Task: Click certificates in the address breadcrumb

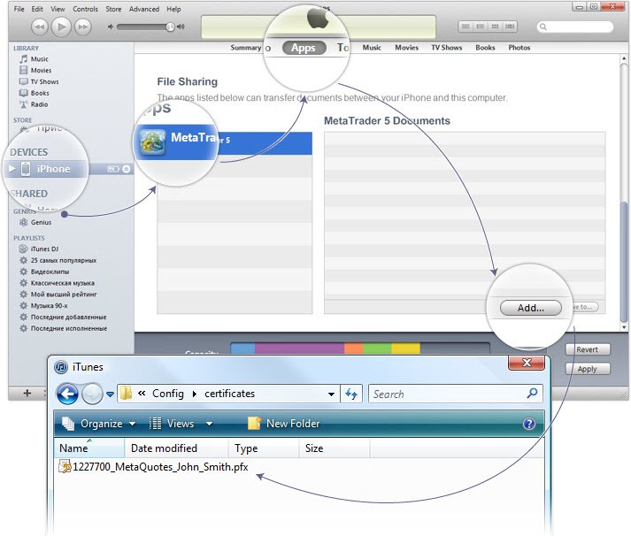Action: coord(229,394)
